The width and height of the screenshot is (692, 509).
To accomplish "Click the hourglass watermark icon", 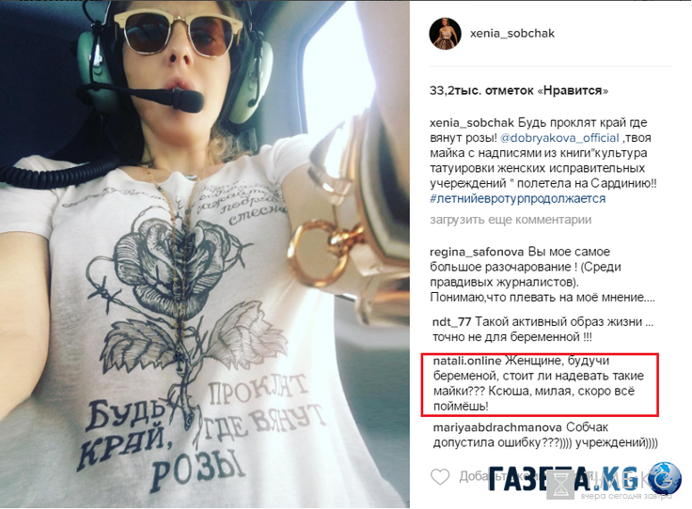I will [x=561, y=485].
